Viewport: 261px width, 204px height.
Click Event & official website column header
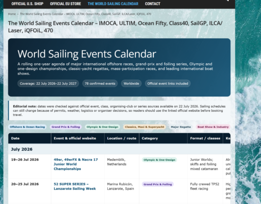(78, 138)
